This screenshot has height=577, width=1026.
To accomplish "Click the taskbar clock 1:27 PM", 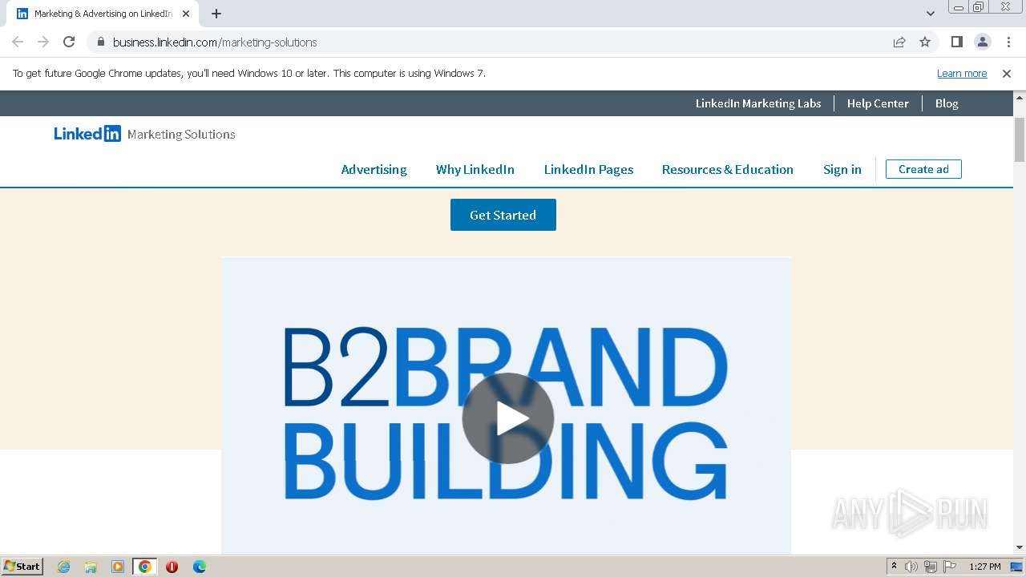I will click(x=985, y=567).
